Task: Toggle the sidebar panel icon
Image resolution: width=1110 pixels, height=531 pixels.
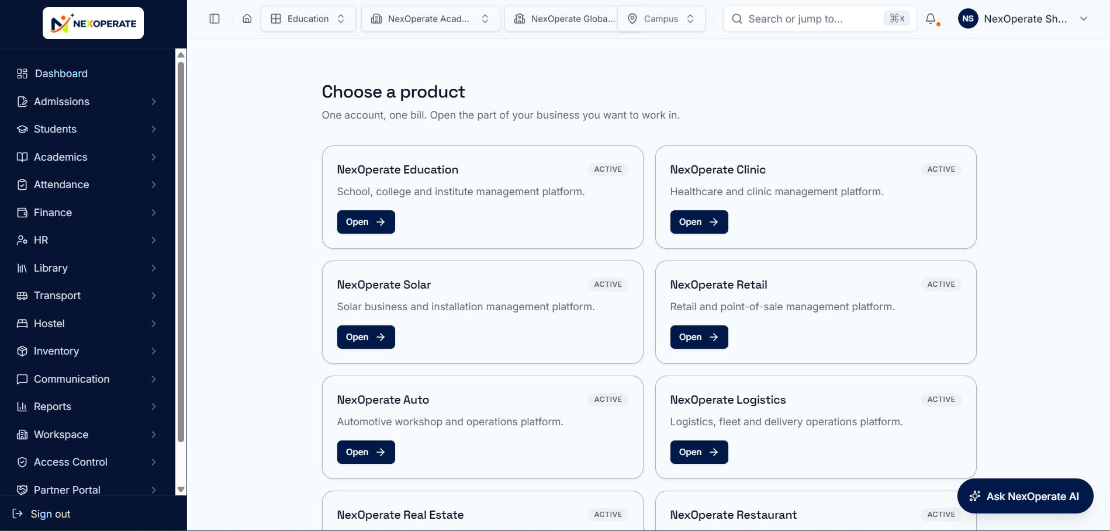Action: 215,19
